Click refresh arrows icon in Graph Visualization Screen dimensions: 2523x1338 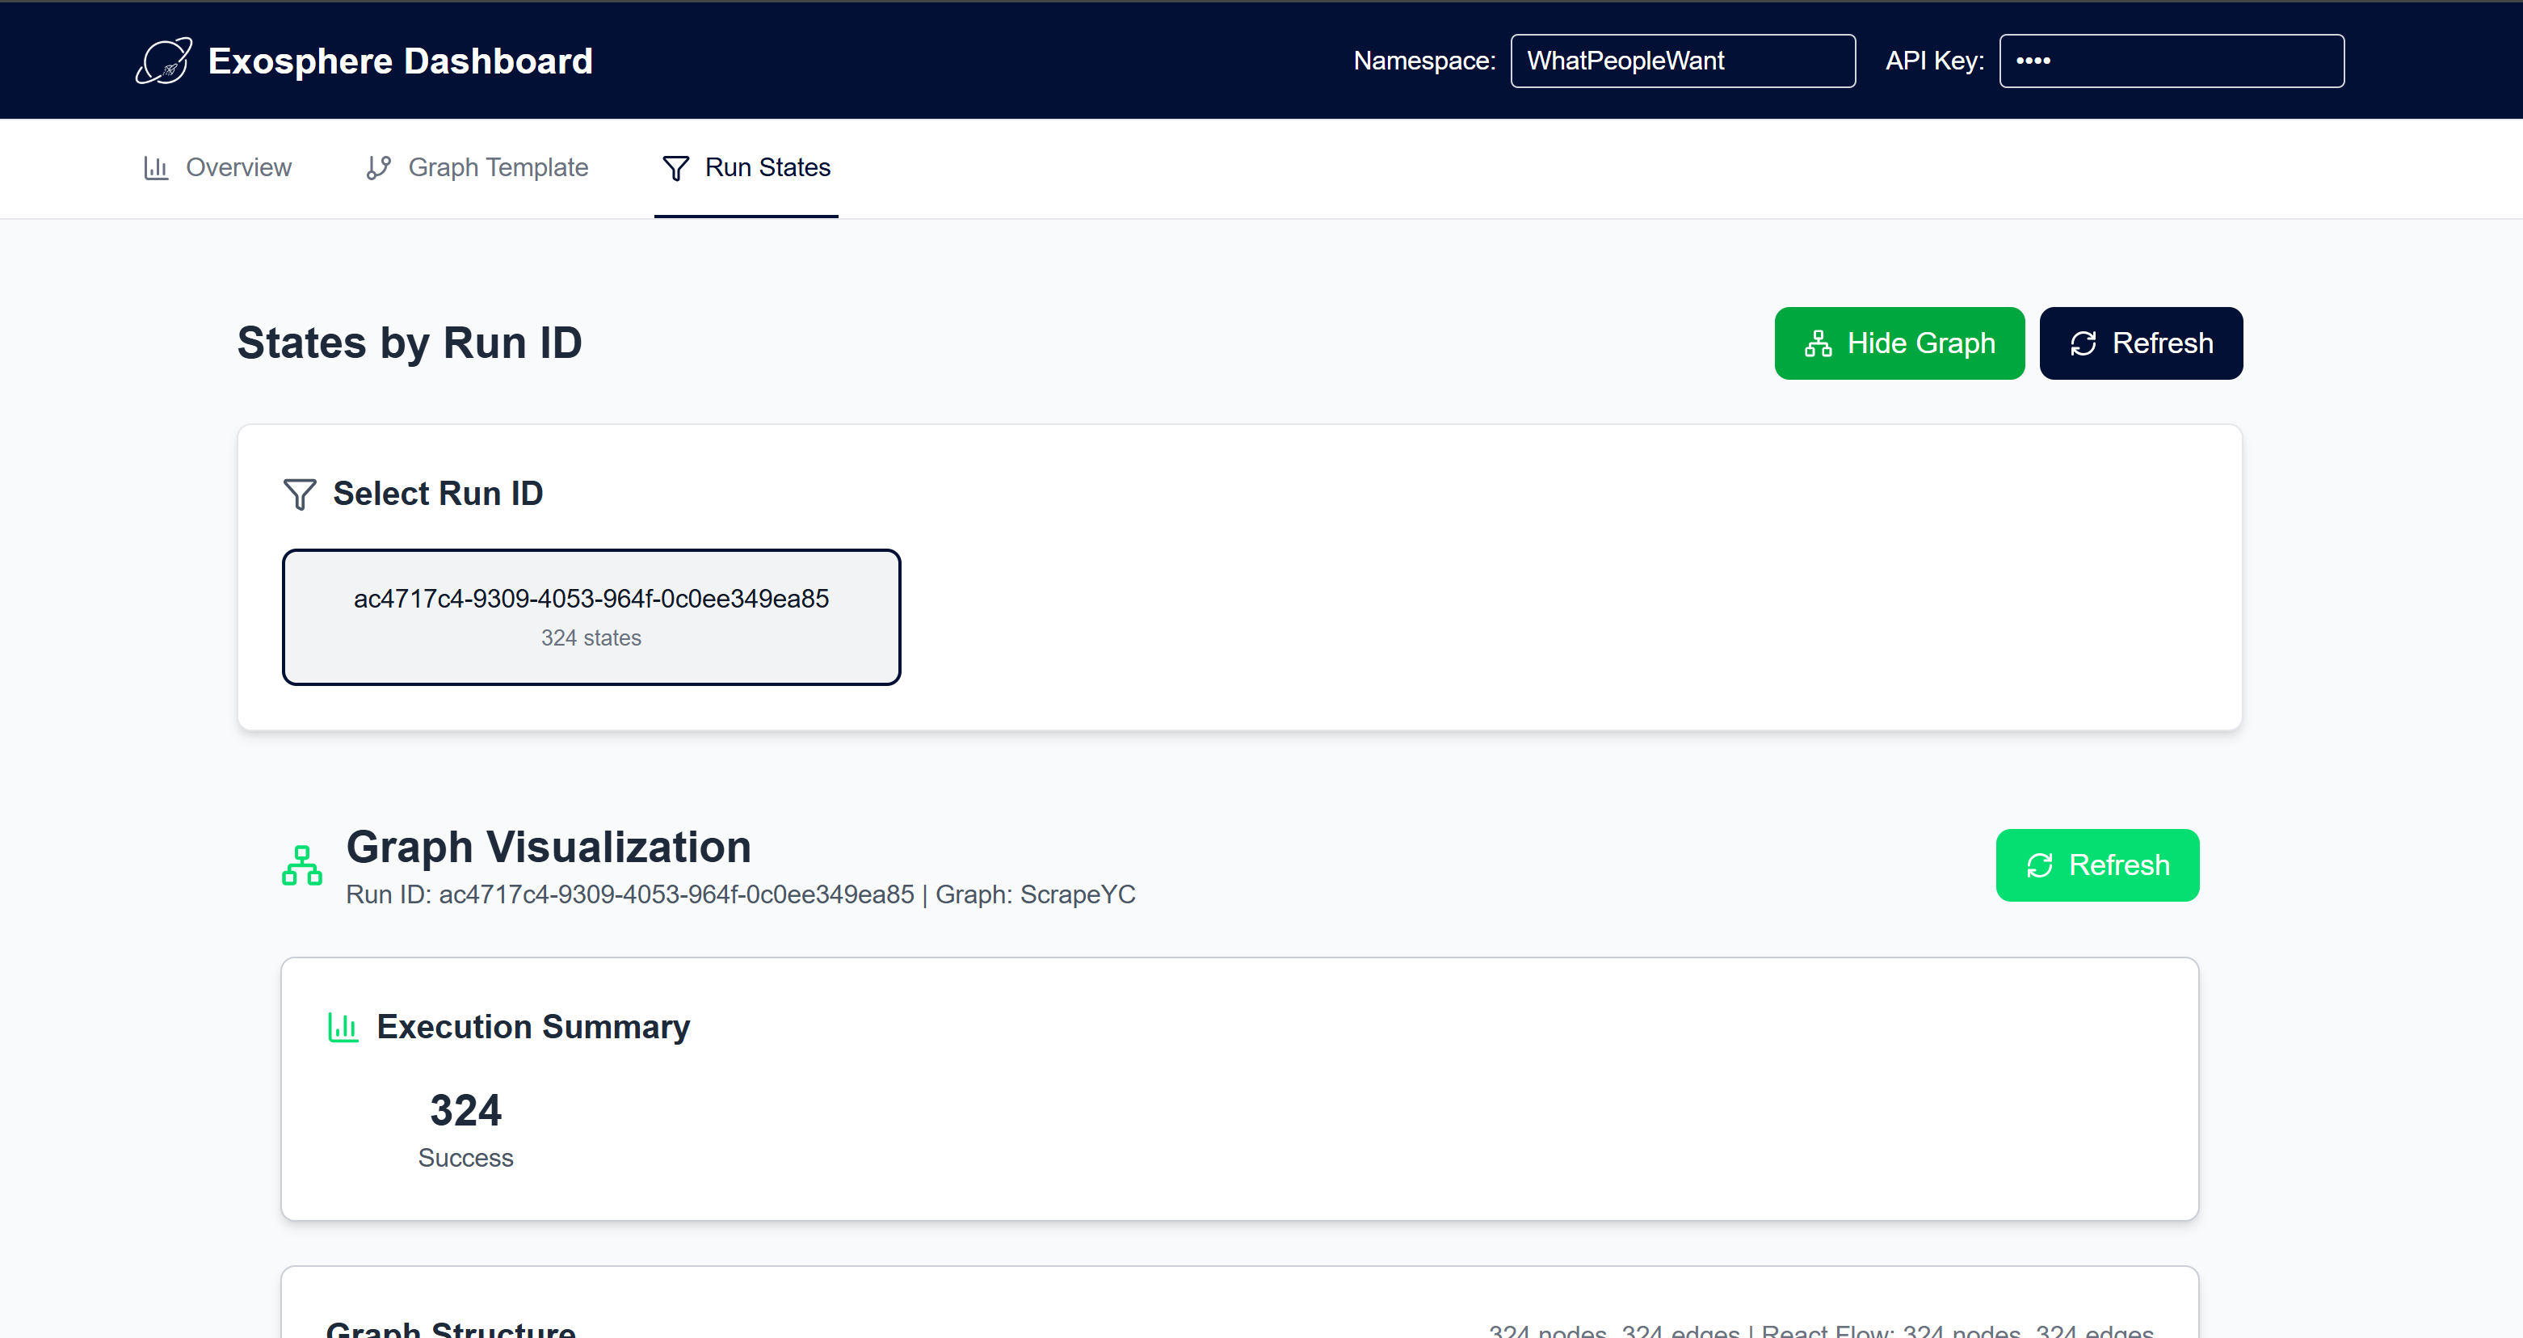click(2040, 866)
